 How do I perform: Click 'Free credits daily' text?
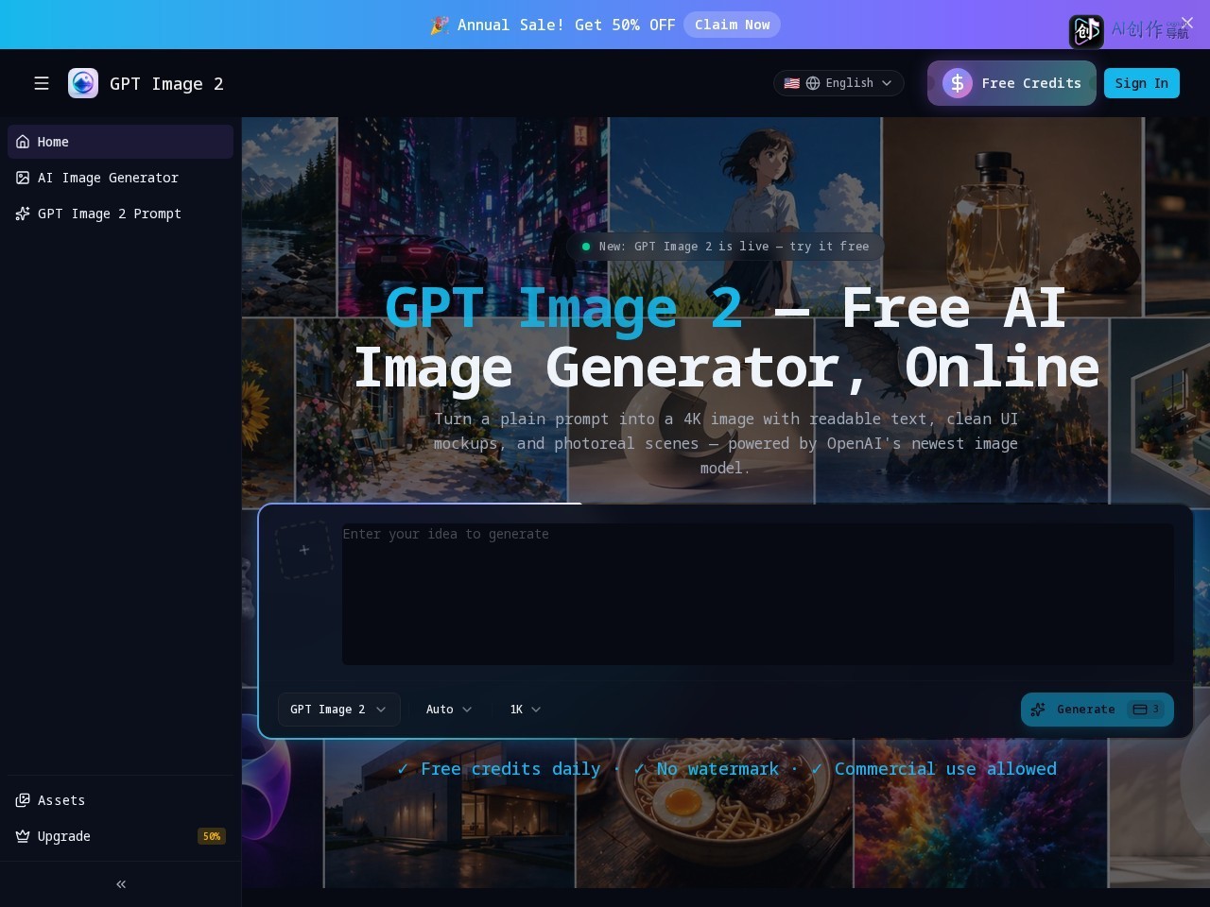point(510,769)
